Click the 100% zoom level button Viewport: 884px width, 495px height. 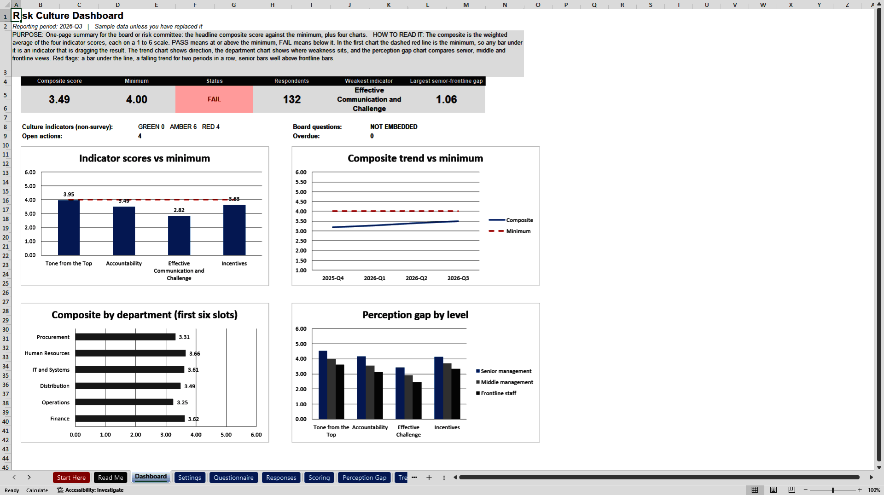coord(874,490)
